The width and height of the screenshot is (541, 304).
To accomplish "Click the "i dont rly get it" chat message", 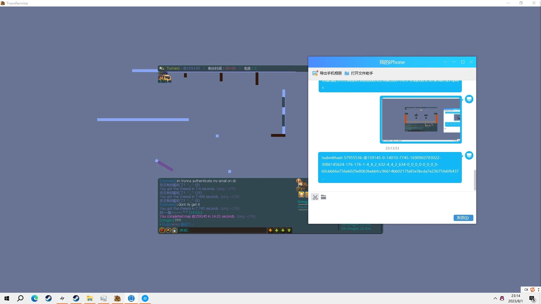I will click(x=180, y=205).
